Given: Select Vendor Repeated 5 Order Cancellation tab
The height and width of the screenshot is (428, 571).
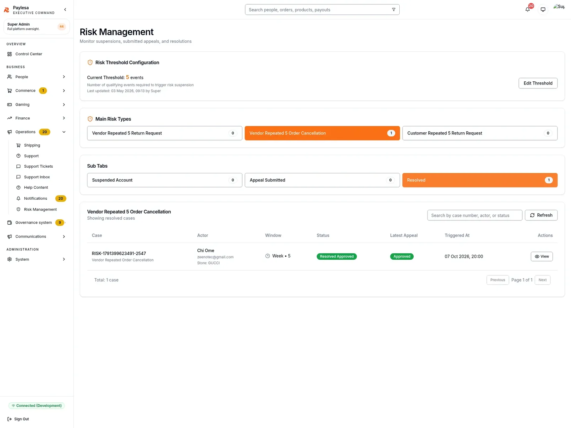Looking at the screenshot, I should (x=322, y=133).
